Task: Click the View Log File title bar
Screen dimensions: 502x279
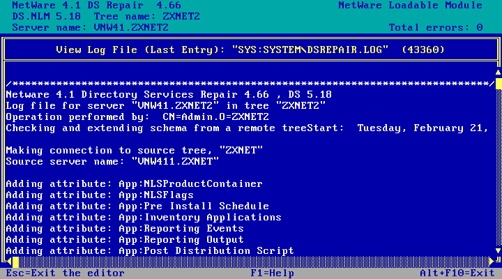Action: (x=250, y=50)
